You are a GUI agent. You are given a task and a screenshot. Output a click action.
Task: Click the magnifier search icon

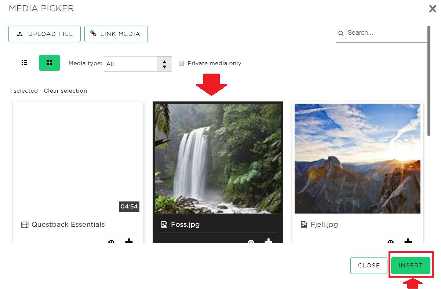[x=341, y=33]
